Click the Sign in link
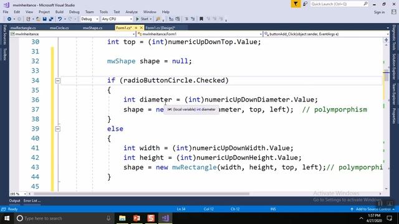The height and width of the screenshot is (224, 399). pos(379,12)
